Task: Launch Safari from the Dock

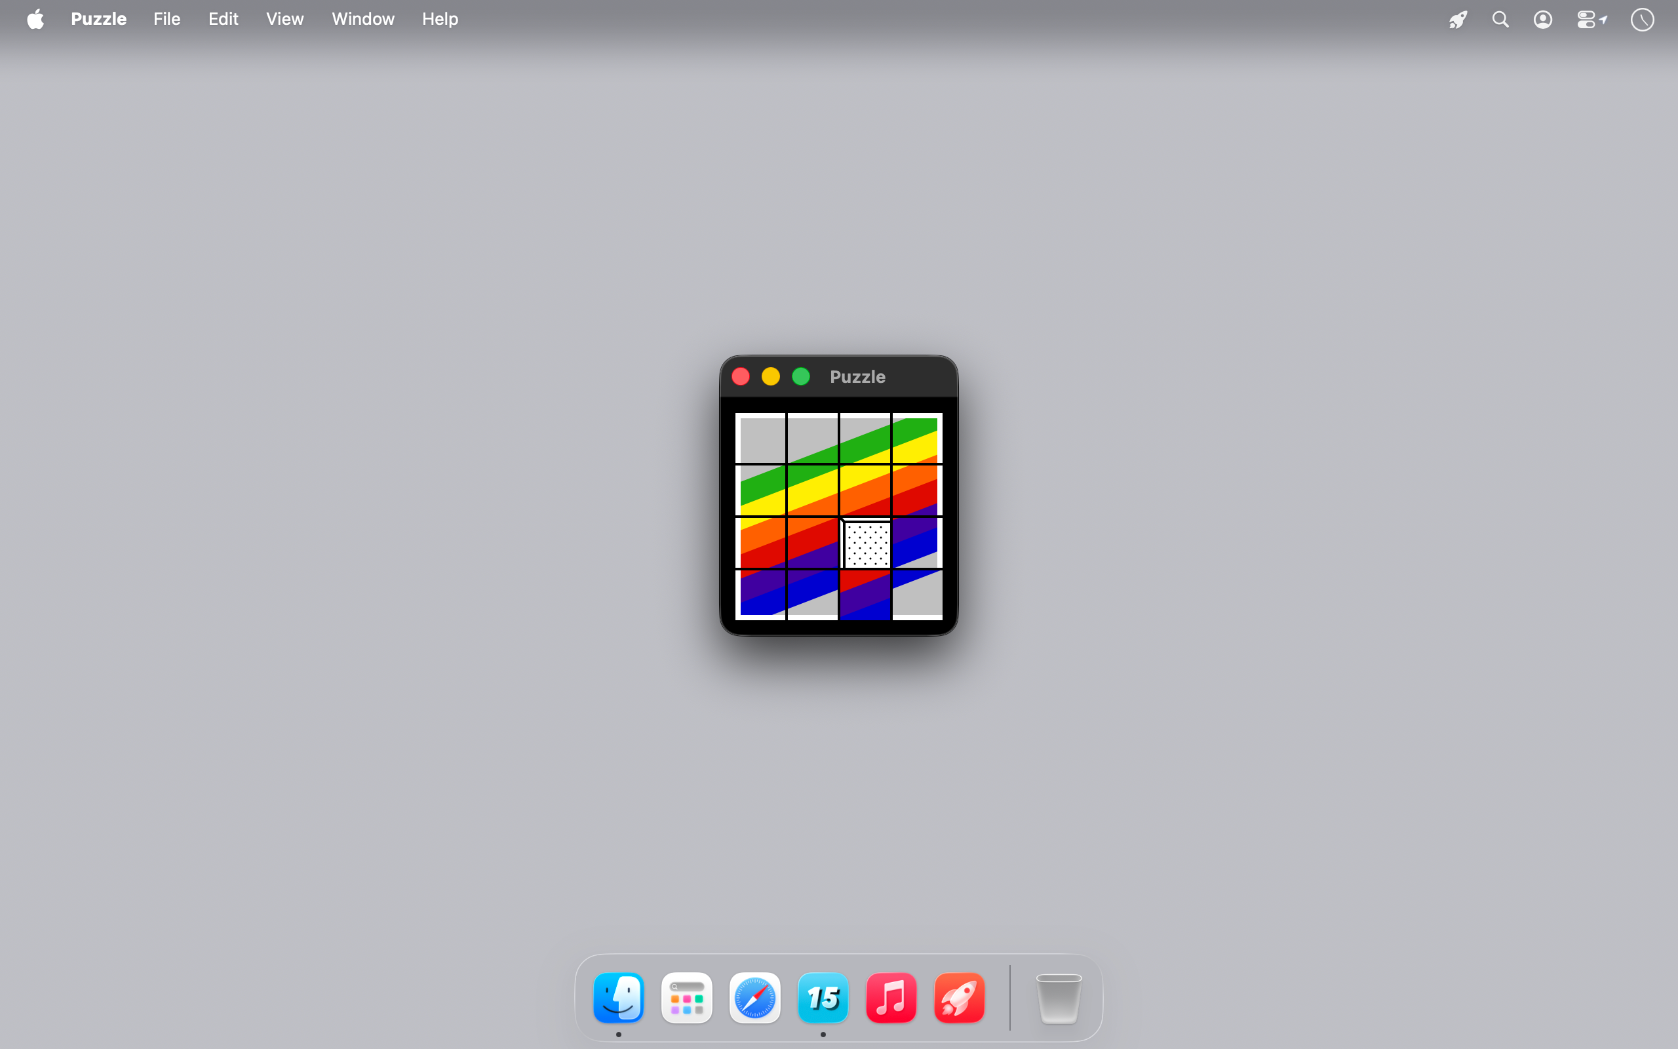Action: [754, 998]
